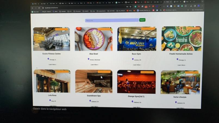Click the location pin under Buzz Gym
This screenshot has width=219, height=123.
[x=133, y=59]
